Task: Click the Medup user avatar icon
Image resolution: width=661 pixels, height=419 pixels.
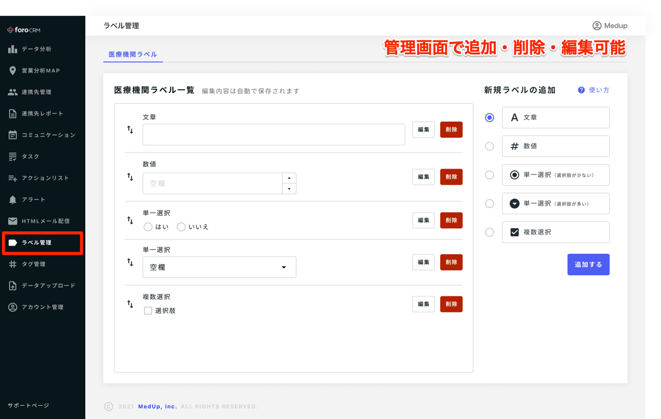Action: click(597, 25)
